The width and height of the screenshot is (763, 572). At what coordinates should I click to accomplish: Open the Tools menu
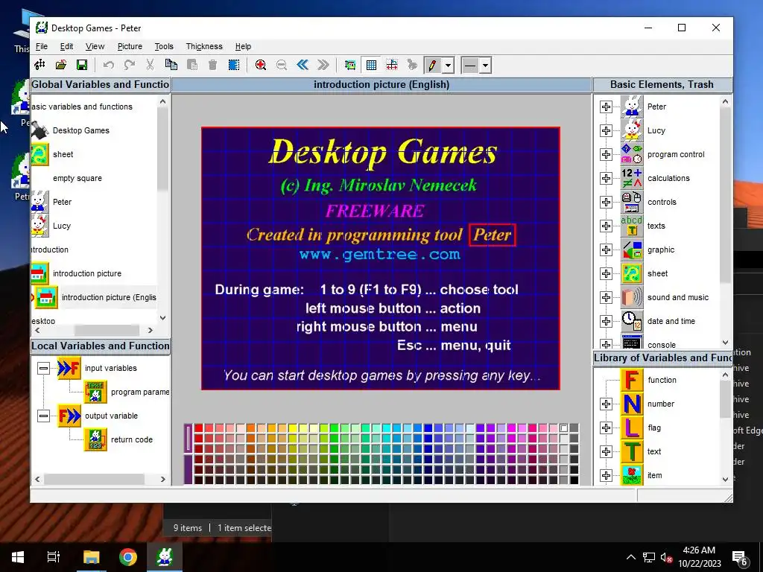(164, 46)
